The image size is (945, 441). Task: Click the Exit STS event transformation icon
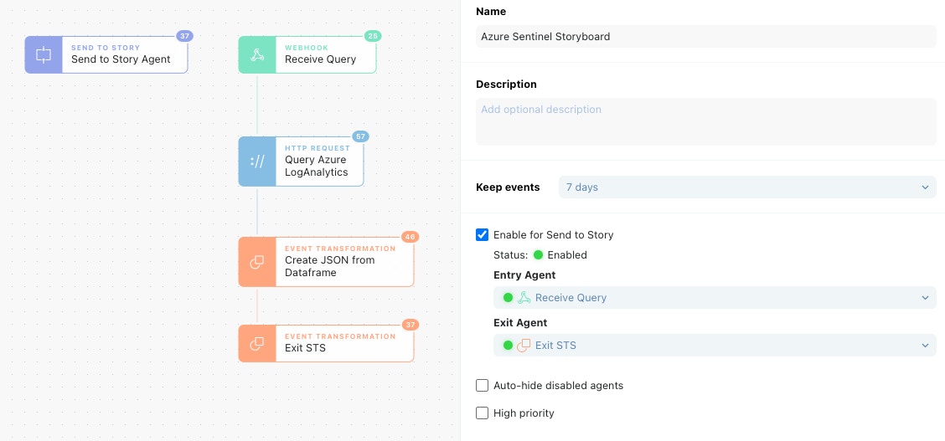tap(257, 344)
